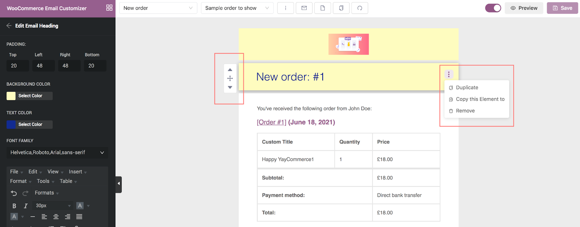Click the circular reset icon in top toolbar

pyautogui.click(x=360, y=8)
